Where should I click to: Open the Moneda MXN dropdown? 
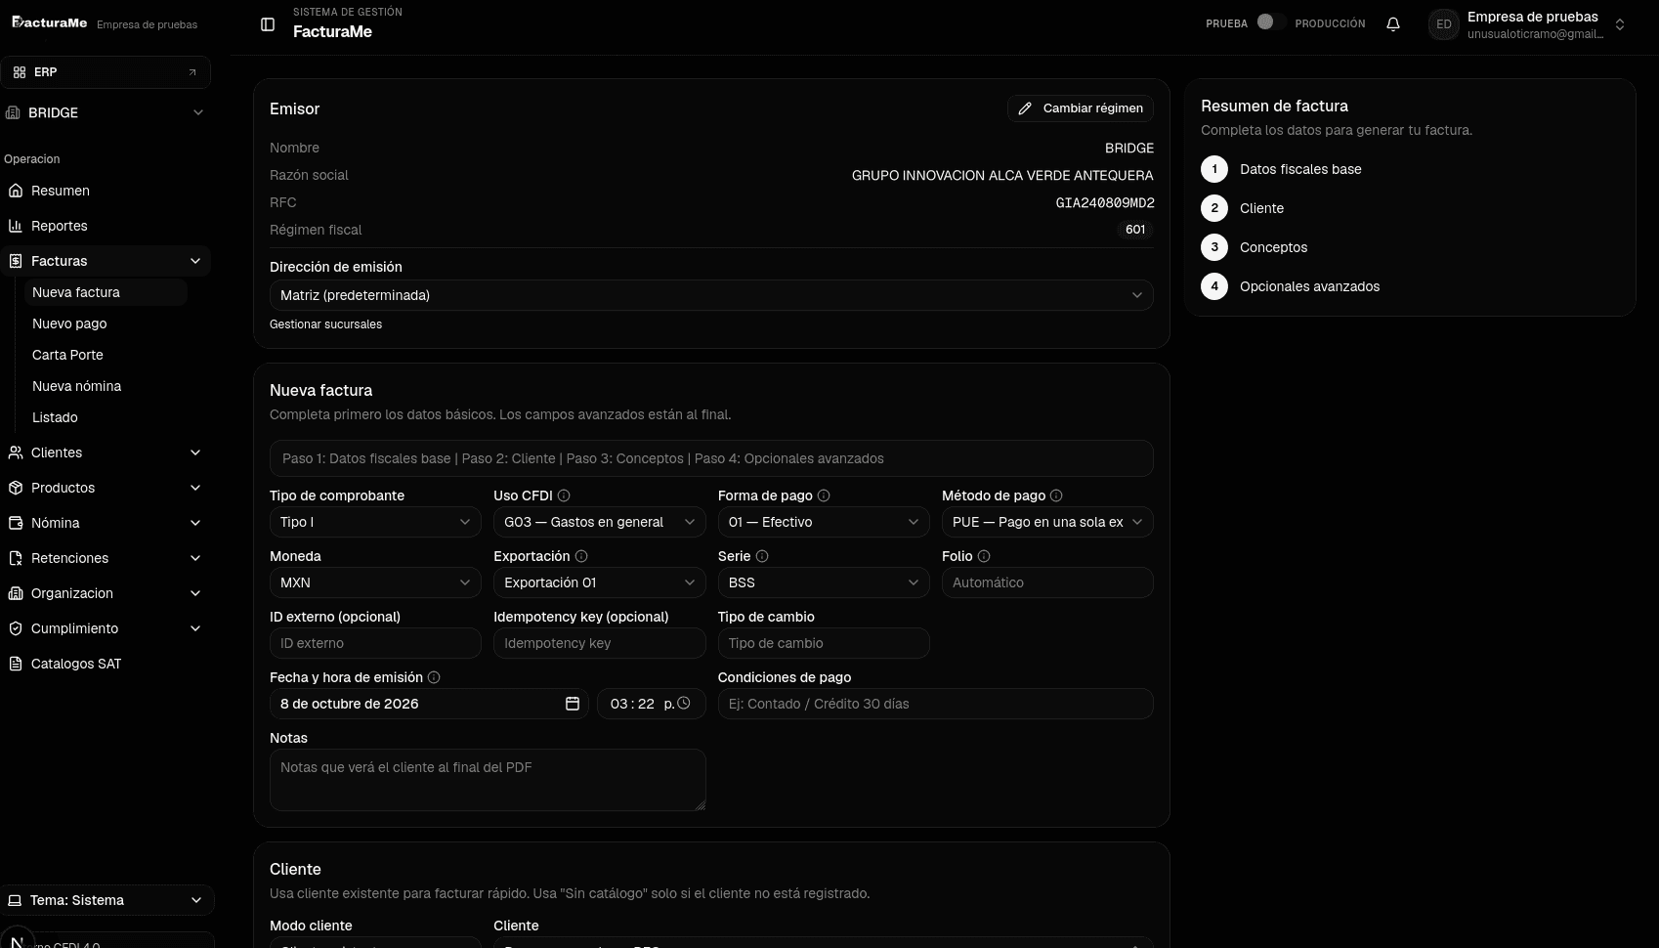pyautogui.click(x=375, y=582)
